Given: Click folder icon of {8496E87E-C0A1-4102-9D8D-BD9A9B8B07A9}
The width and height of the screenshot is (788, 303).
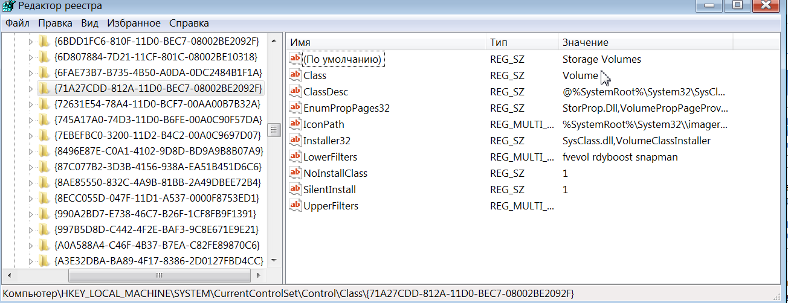Looking at the screenshot, I should point(44,151).
